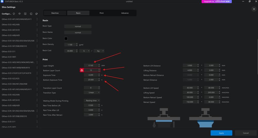Select the GKtwo-0.03-W01 configuration
The height and width of the screenshot is (138, 258).
click(x=9, y=57)
